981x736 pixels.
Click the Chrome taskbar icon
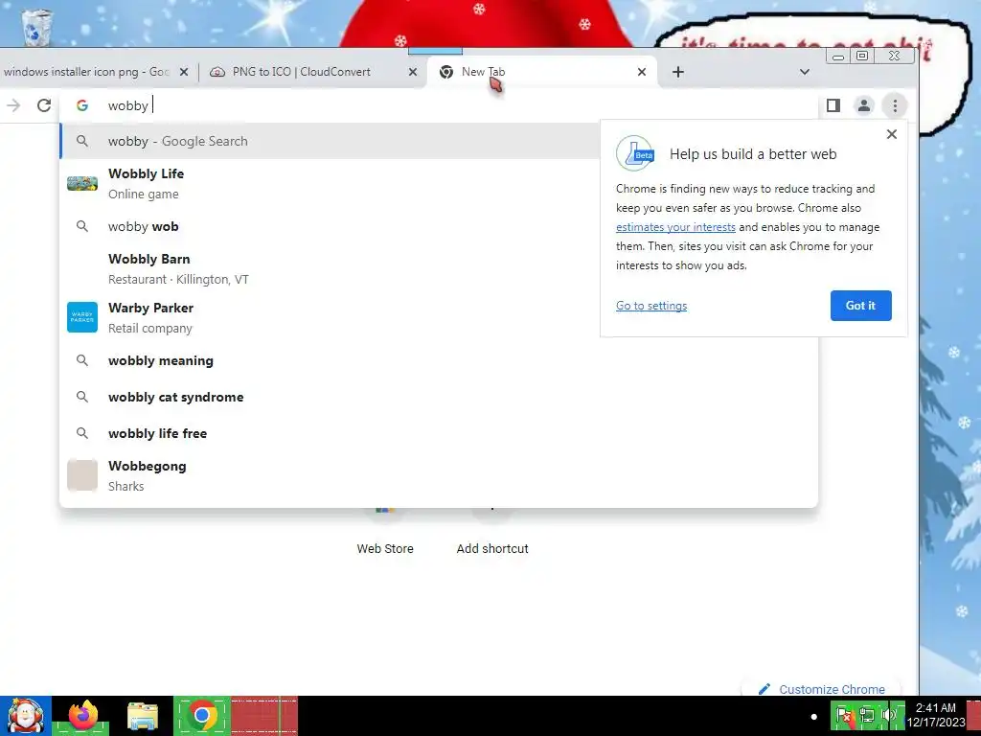pyautogui.click(x=201, y=715)
